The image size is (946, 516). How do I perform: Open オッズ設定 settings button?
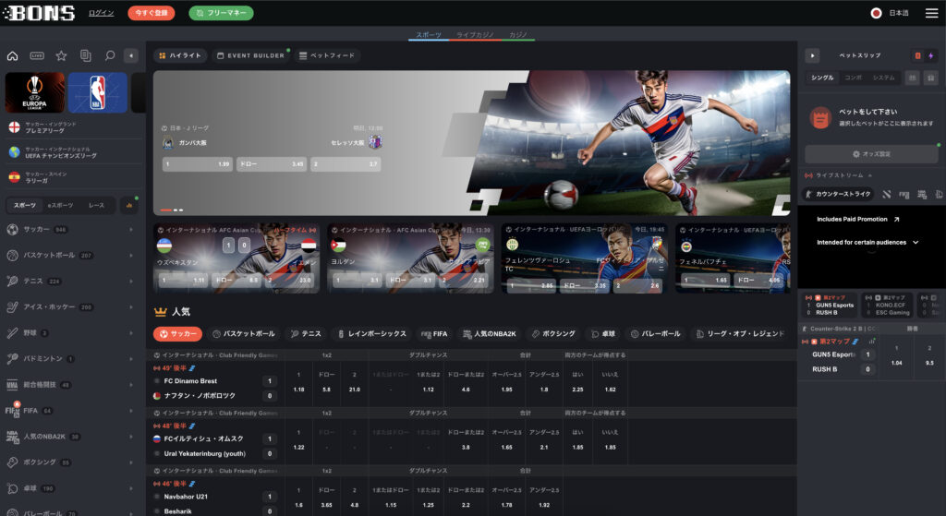[x=871, y=154]
